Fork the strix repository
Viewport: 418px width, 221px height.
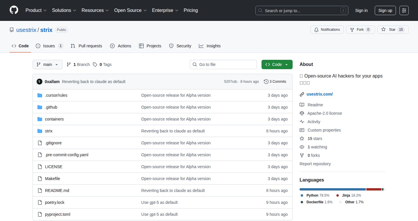point(361,30)
